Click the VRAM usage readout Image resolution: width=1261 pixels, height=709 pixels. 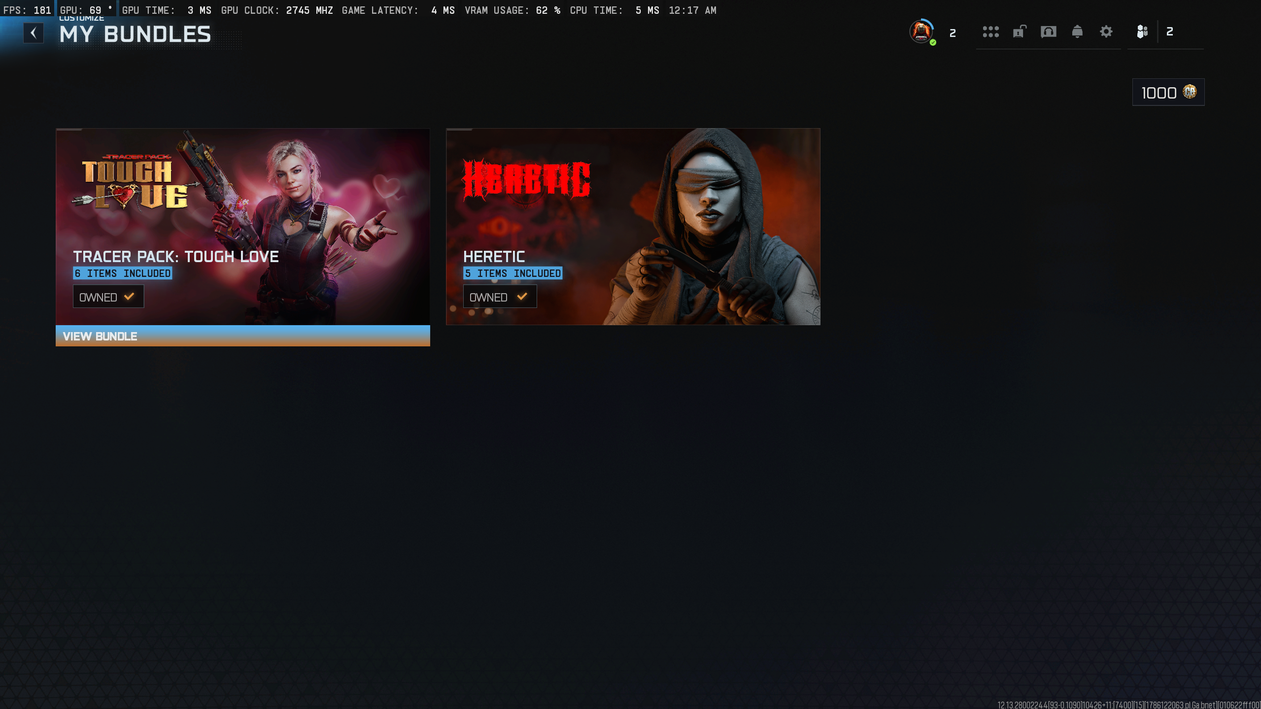pos(512,10)
